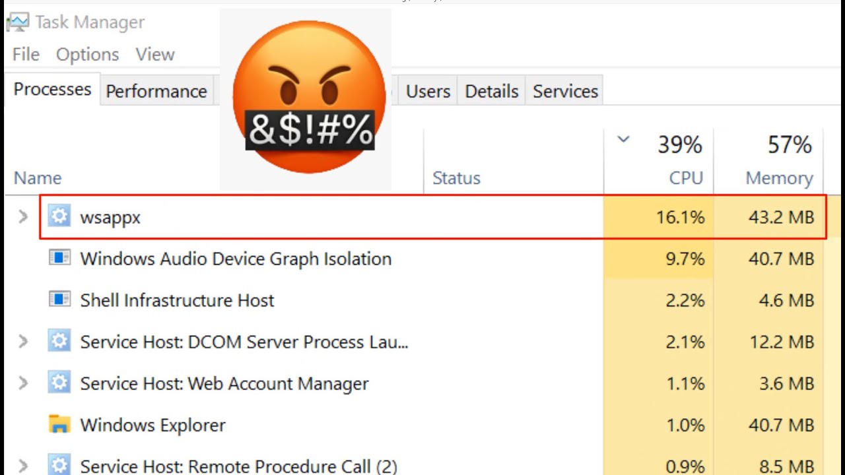
Task: Click the Shell Infrastructure Host icon
Action: [59, 300]
